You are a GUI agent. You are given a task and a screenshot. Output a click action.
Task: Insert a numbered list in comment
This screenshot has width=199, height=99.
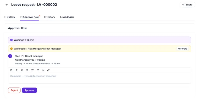[38, 70]
